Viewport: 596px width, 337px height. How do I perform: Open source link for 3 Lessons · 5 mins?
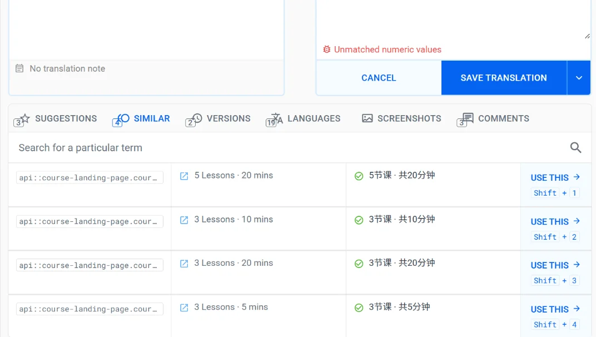pos(184,308)
